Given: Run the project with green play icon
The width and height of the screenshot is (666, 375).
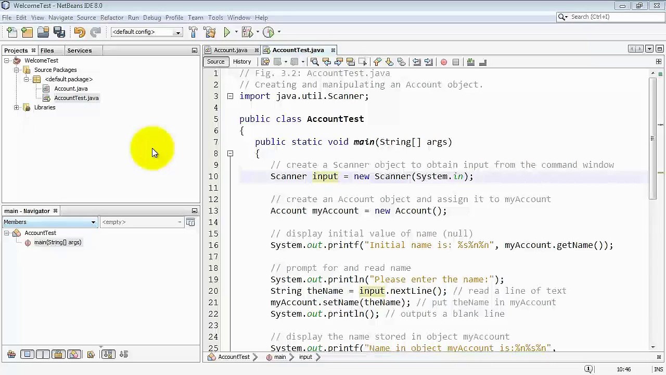Looking at the screenshot, I should click(227, 32).
